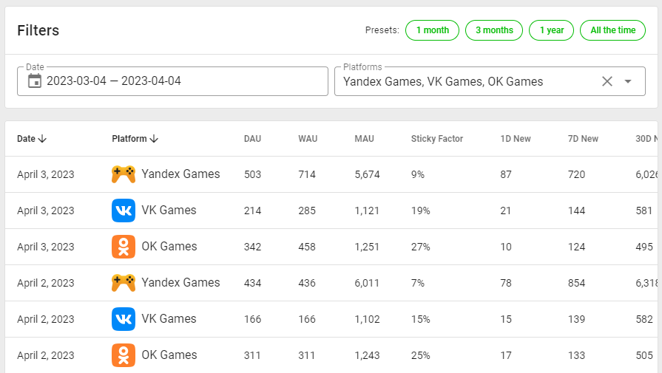
Task: Click Yandex Games gamepad icon, April 3 row
Action: point(124,174)
